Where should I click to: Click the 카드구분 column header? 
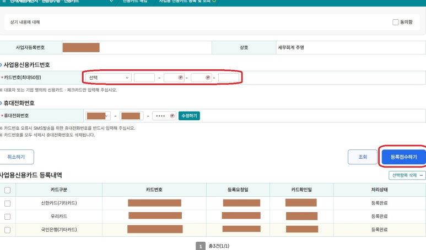click(x=59, y=190)
